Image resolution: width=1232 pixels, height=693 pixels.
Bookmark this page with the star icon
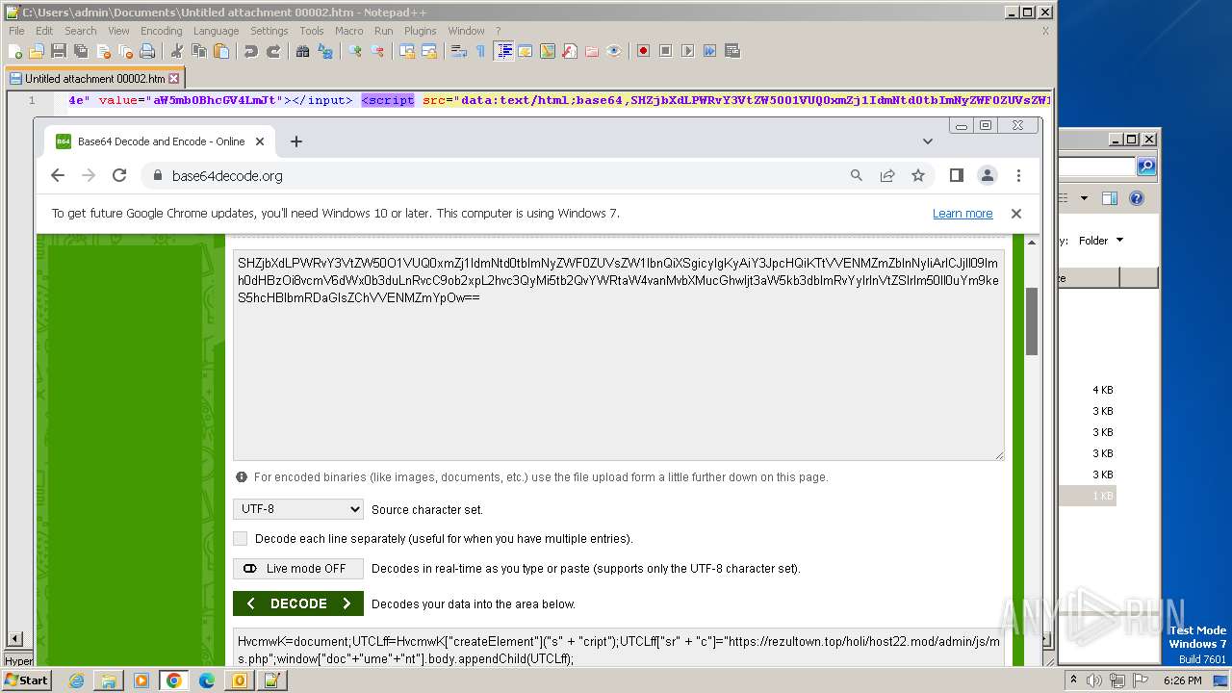[918, 175]
